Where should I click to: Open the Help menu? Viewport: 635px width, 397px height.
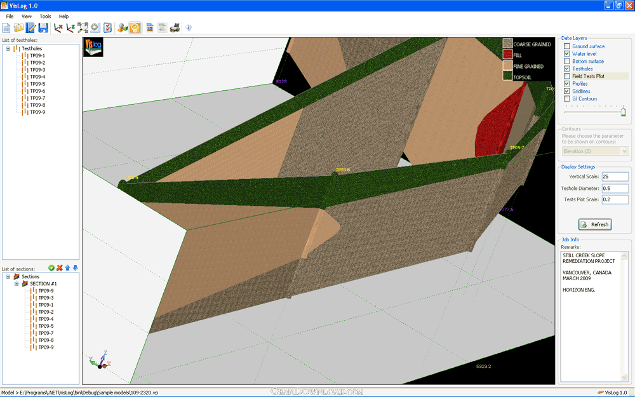[63, 17]
